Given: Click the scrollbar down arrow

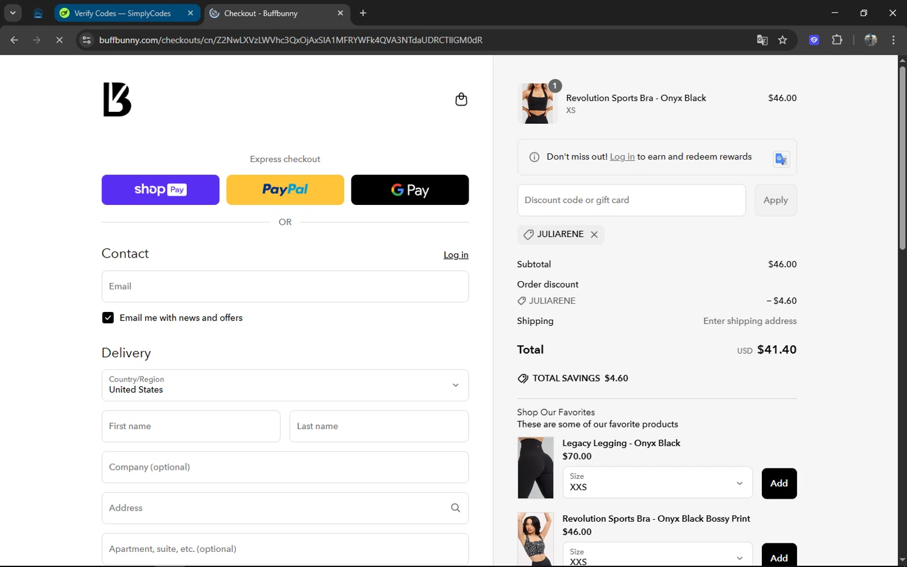Looking at the screenshot, I should point(902,560).
